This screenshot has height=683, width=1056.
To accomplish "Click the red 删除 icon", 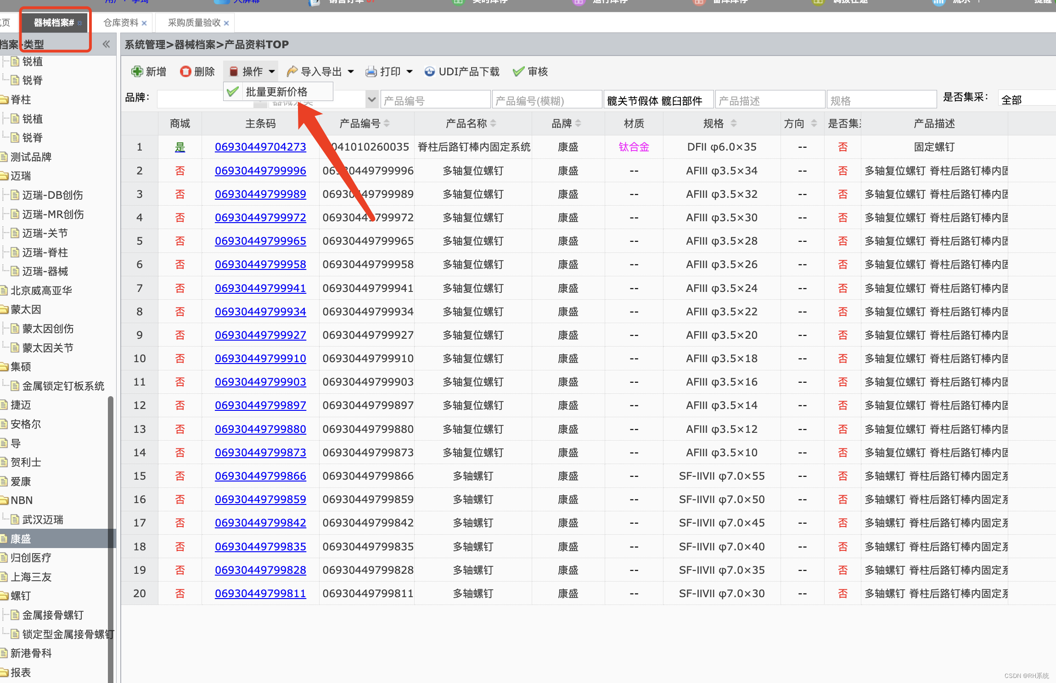I will coord(185,72).
